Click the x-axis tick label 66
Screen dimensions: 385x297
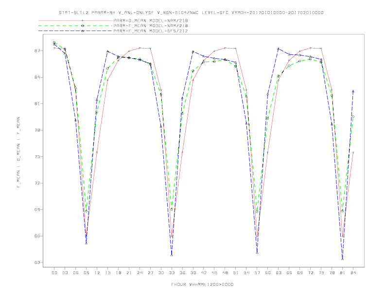(x=289, y=273)
